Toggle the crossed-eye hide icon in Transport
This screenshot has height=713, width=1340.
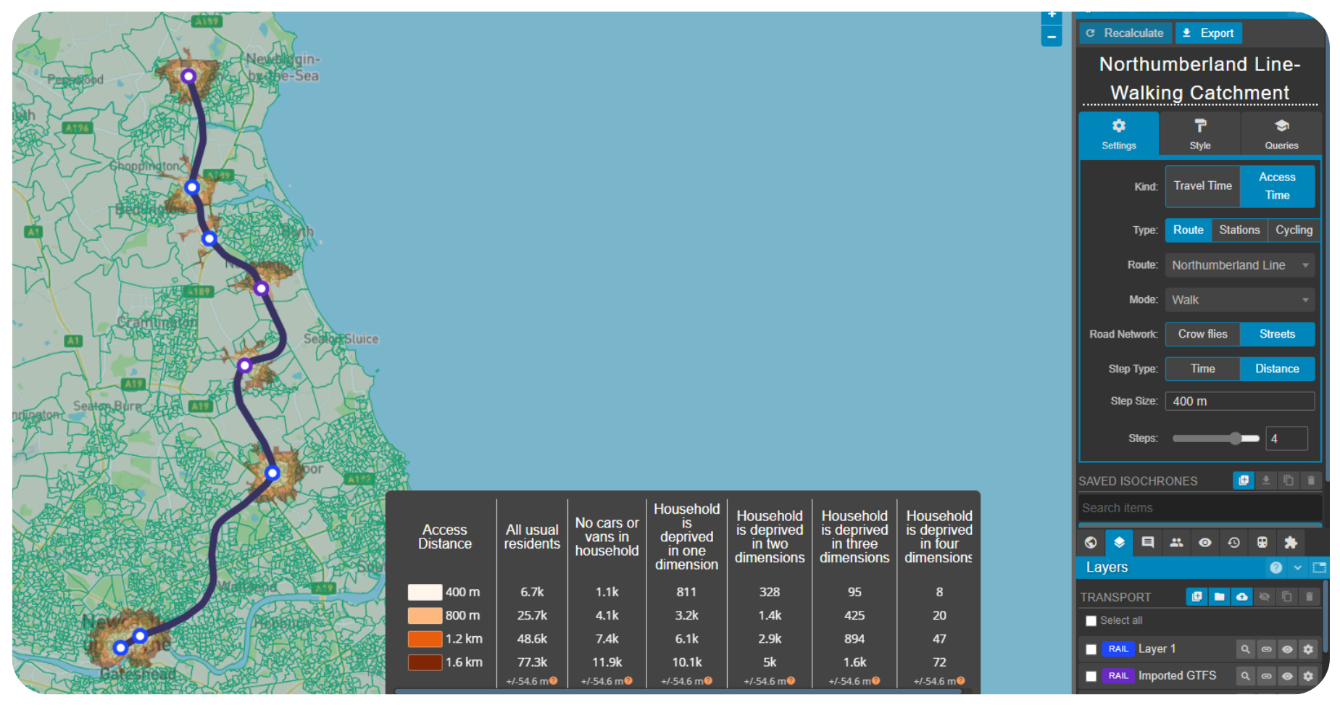tap(1264, 596)
